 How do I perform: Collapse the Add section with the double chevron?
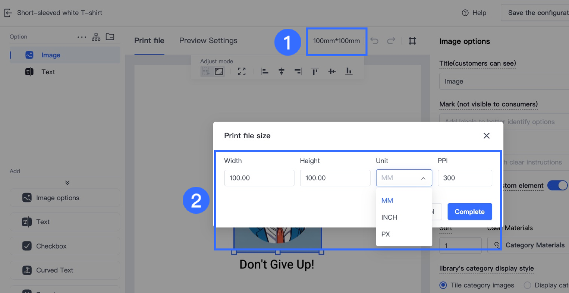tap(67, 182)
